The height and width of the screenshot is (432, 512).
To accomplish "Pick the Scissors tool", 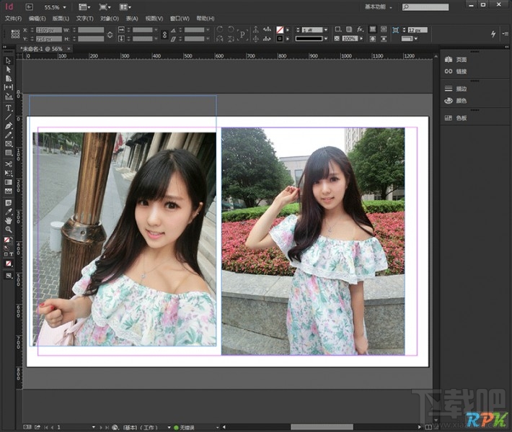I will coord(9,164).
